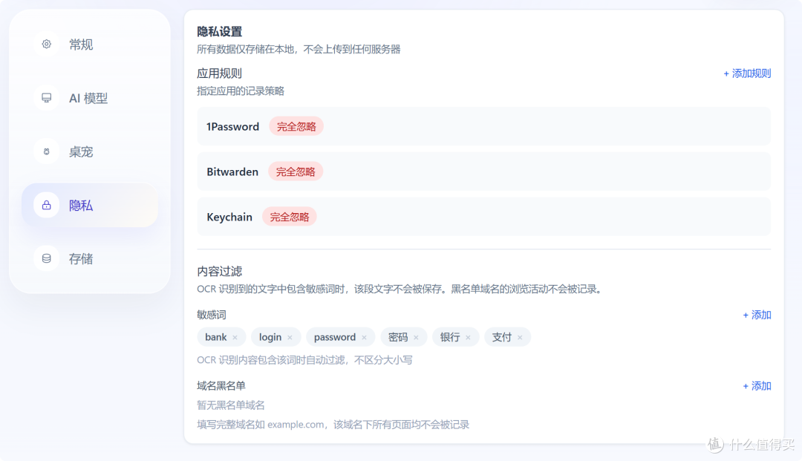Viewport: 802px width, 461px height.
Task: Click 完全忽略 badge for Keychain
Action: [x=290, y=217]
